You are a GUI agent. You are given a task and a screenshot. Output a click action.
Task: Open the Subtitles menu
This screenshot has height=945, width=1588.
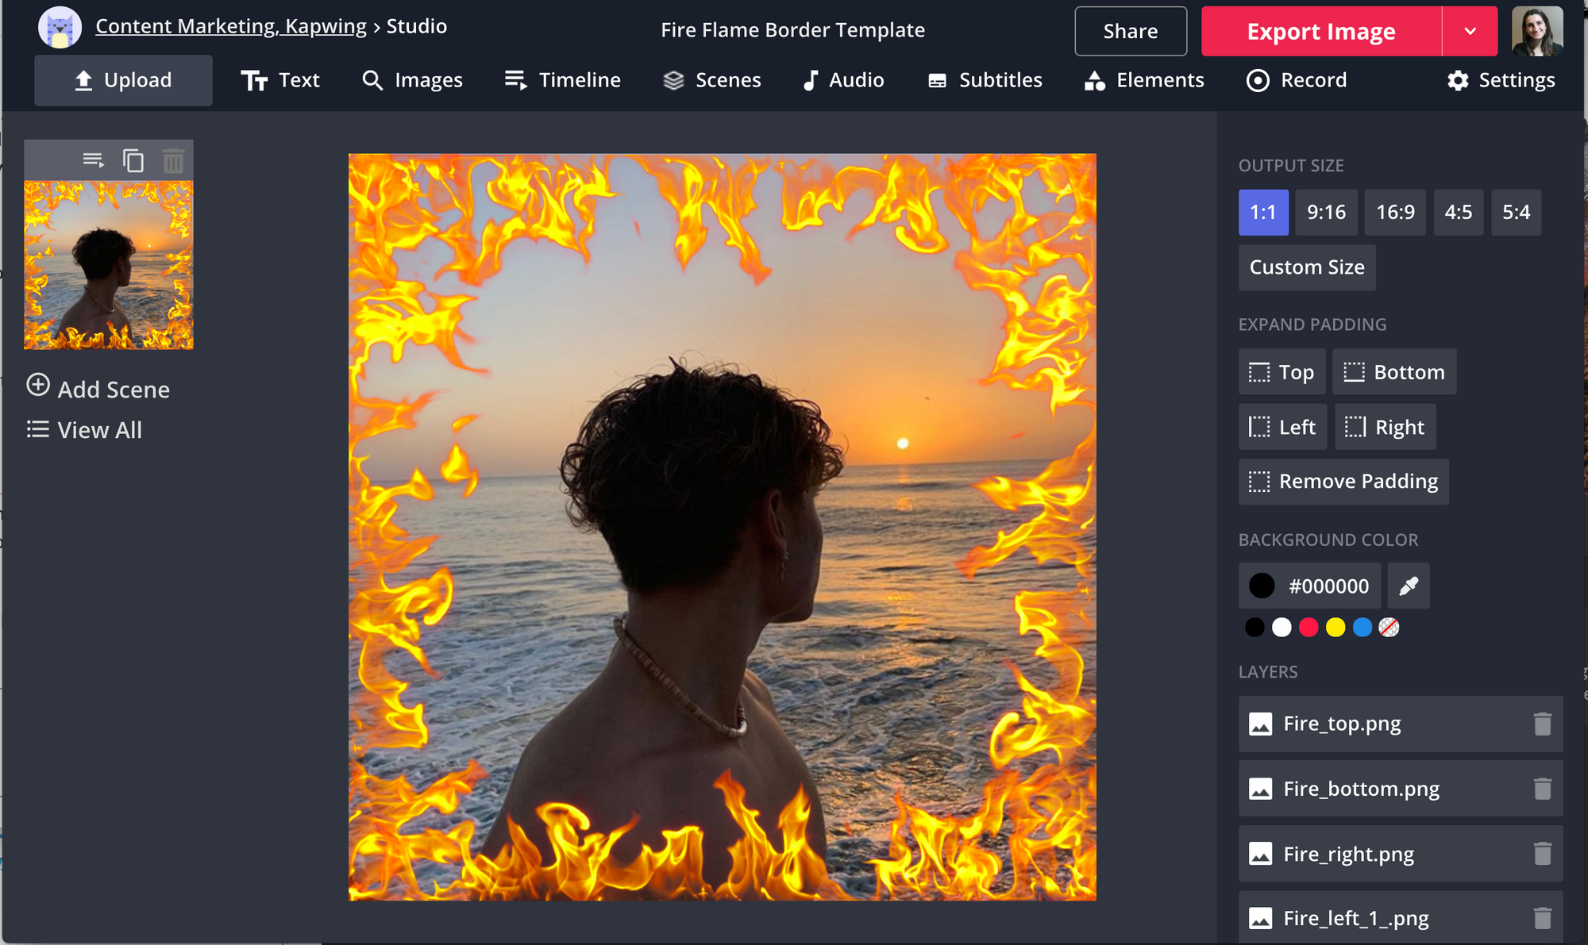coord(985,80)
